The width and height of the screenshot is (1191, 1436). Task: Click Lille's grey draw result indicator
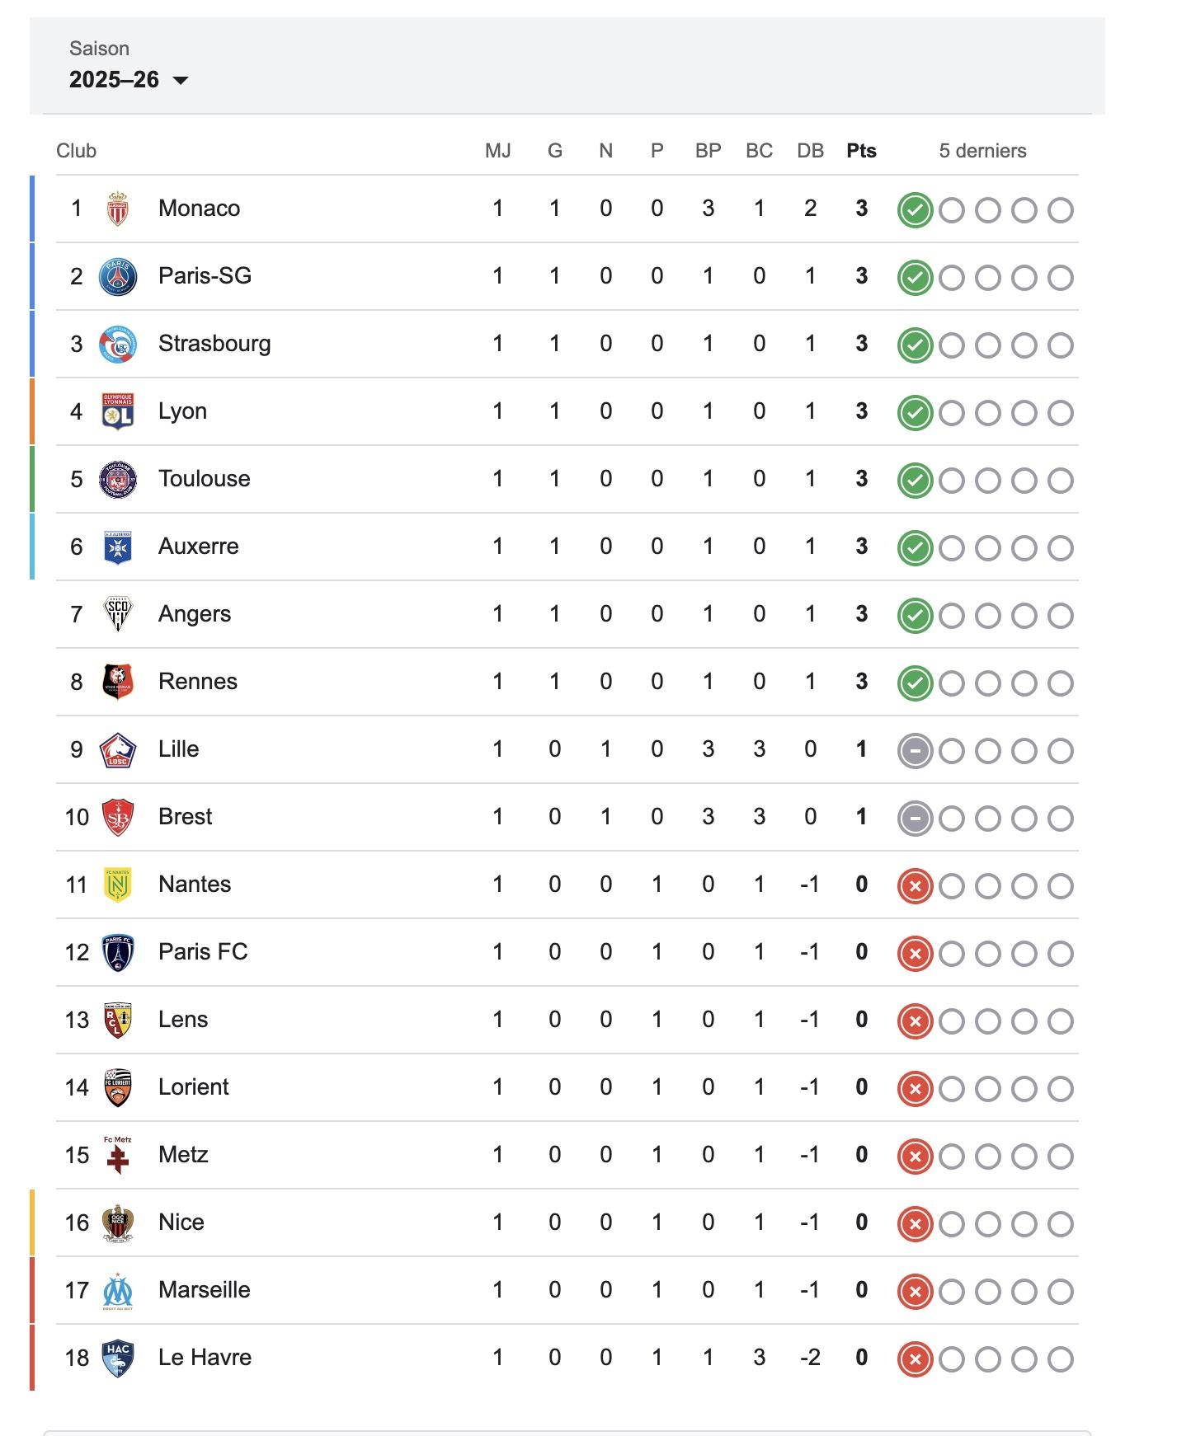click(x=915, y=751)
